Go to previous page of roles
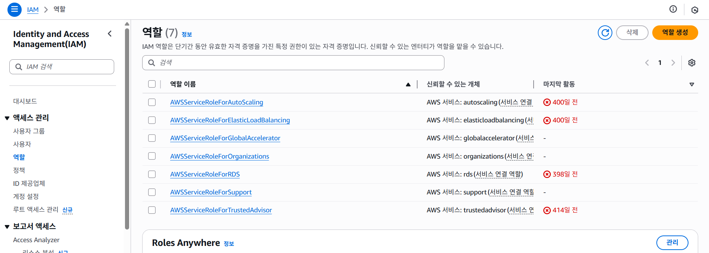Screen dimensions: 709x253 [647, 63]
